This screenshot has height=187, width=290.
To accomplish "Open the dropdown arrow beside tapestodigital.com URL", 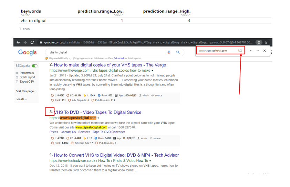I will coord(99,118).
